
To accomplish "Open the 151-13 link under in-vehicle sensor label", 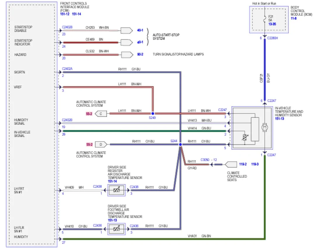I will pyautogui.click(x=279, y=118).
